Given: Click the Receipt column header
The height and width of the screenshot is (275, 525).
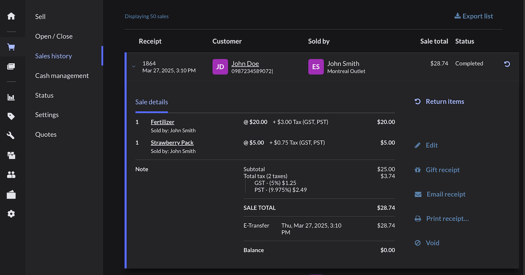Looking at the screenshot, I should click(150, 41).
